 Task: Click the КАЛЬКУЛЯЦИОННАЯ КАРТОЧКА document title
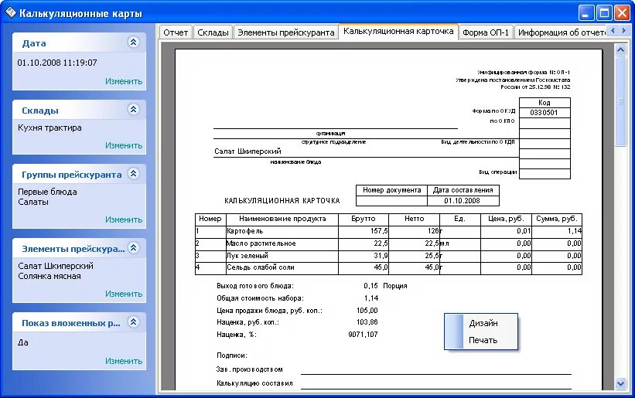click(282, 201)
